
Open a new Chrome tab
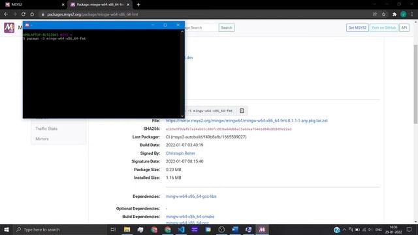click(138, 5)
